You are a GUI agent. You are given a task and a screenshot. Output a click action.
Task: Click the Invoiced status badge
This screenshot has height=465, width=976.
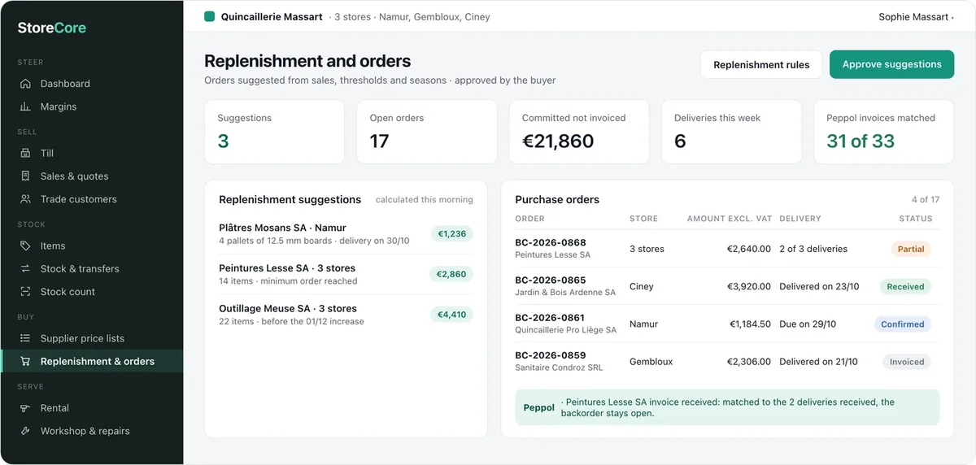(x=907, y=362)
